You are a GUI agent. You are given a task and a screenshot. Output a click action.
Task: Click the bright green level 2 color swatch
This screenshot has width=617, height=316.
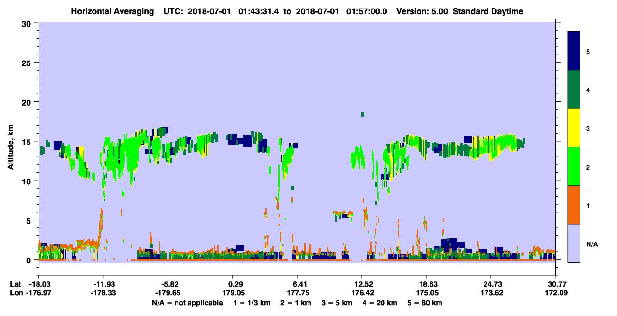[574, 166]
